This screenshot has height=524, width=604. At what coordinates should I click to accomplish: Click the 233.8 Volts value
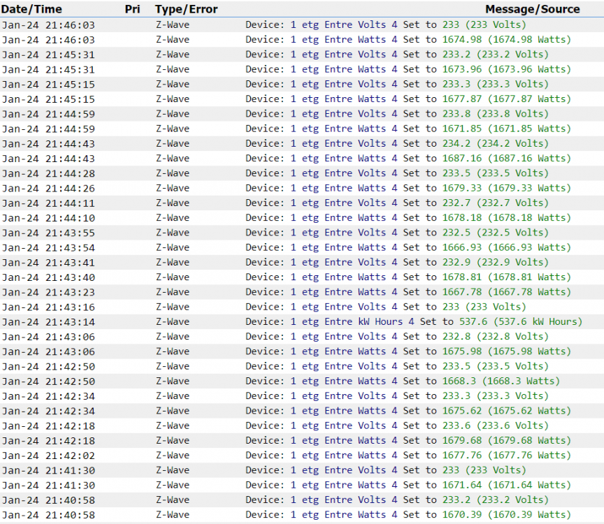click(495, 114)
